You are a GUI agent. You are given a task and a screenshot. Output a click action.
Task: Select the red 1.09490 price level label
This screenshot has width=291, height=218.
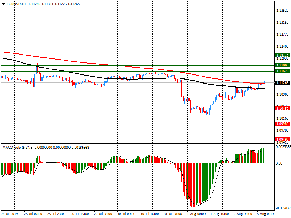[283, 140]
